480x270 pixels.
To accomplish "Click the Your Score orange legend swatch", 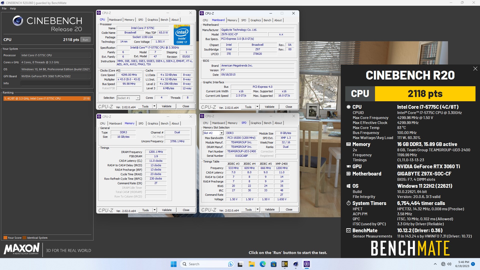I will (5, 238).
